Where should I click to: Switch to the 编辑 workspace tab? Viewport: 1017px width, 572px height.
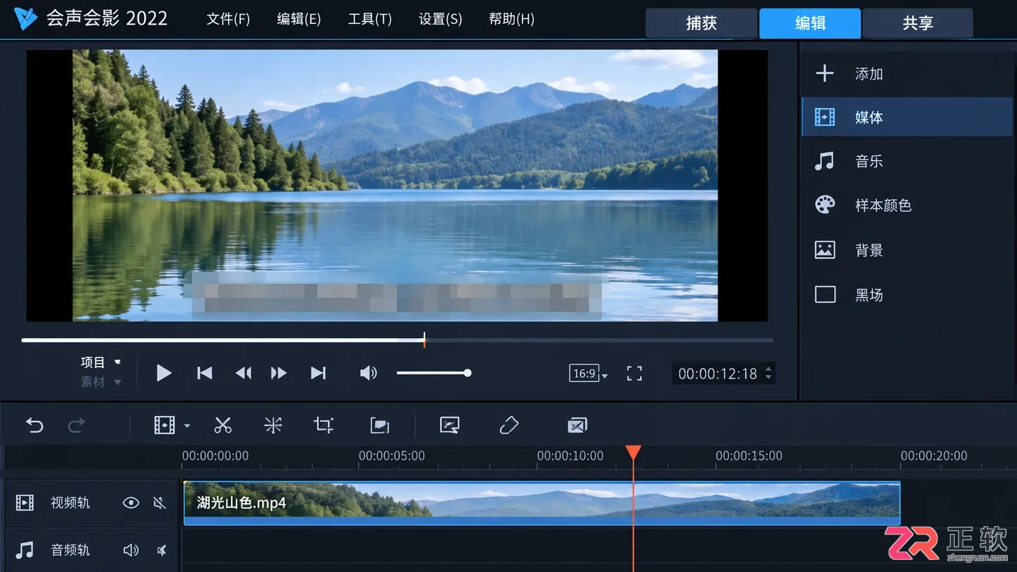point(810,23)
